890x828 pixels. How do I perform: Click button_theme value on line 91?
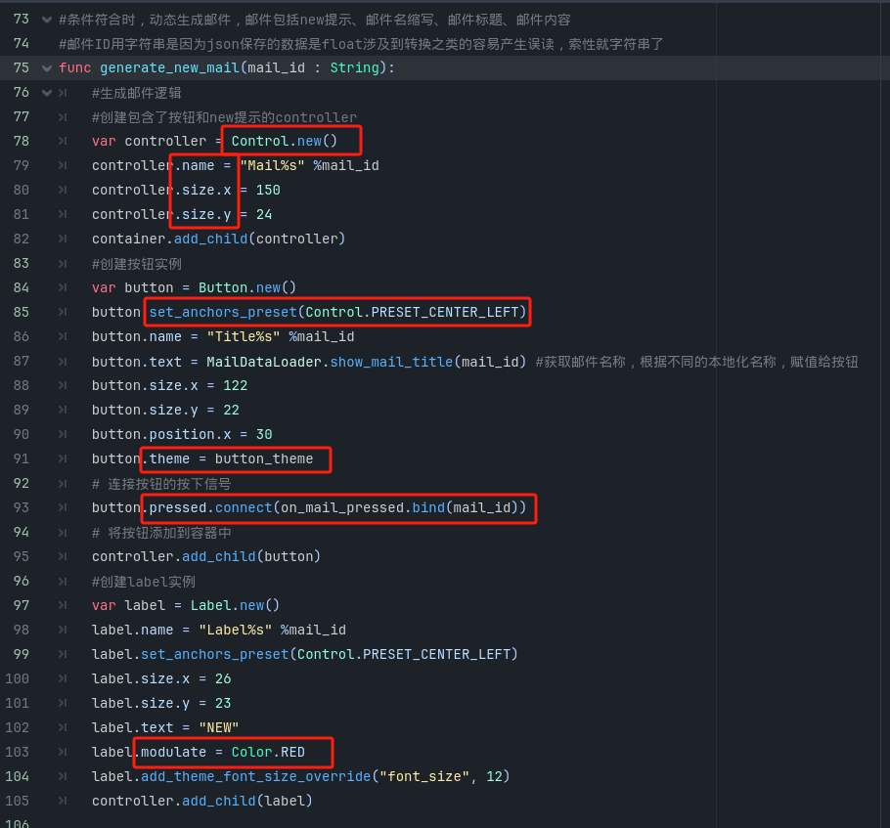click(264, 459)
